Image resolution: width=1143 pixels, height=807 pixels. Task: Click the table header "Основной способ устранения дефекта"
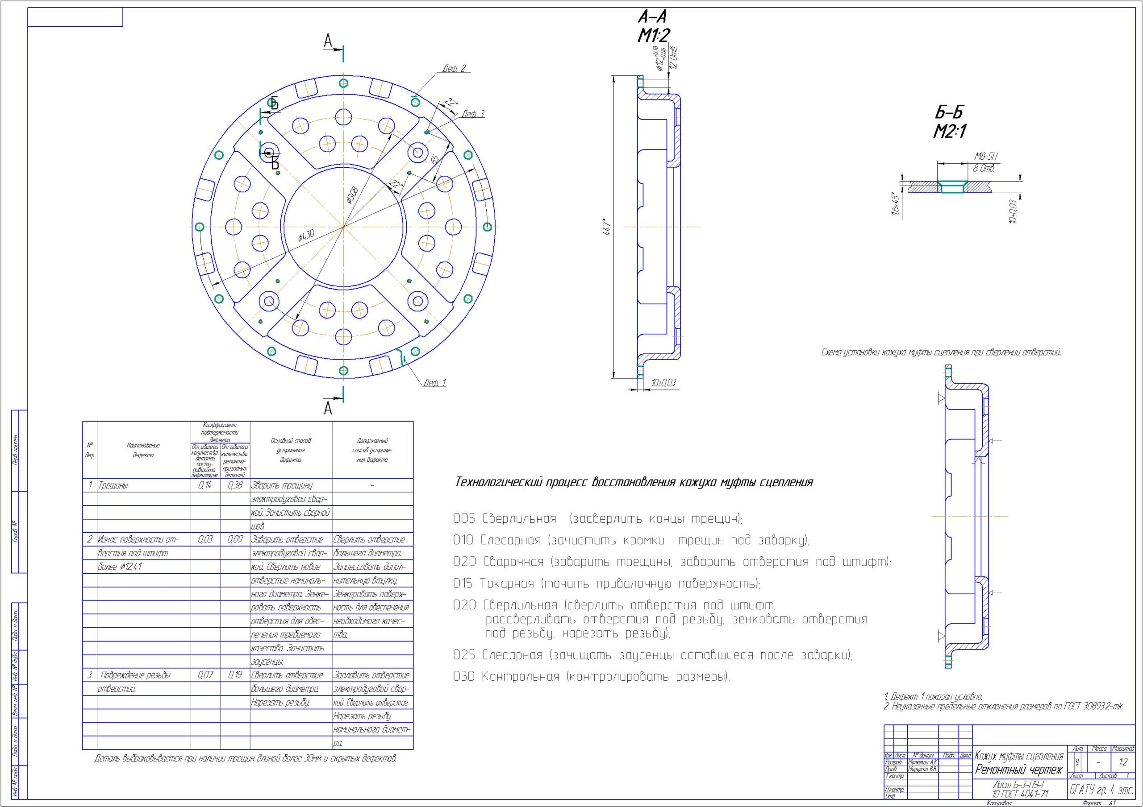(291, 450)
